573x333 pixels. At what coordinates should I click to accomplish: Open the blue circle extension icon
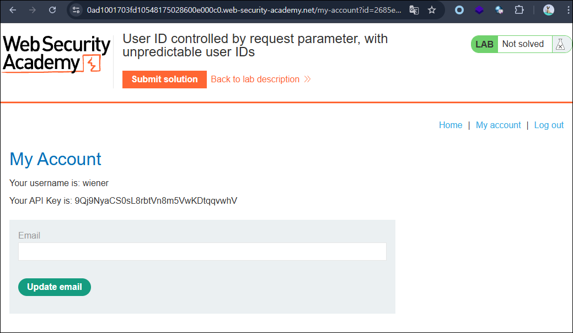point(459,10)
